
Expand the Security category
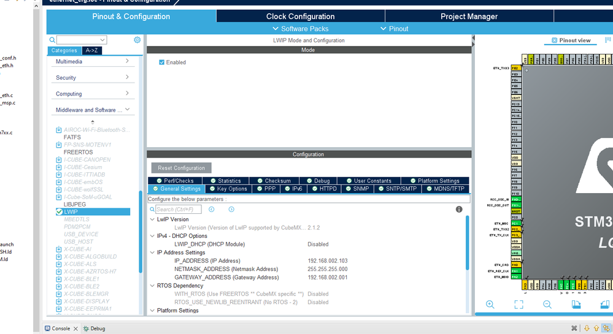pos(127,77)
